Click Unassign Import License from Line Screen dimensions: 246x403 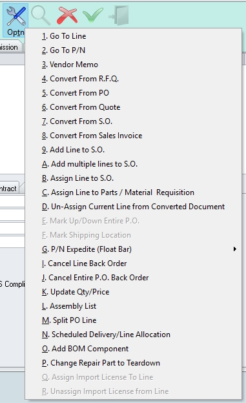pyautogui.click(x=133, y=391)
